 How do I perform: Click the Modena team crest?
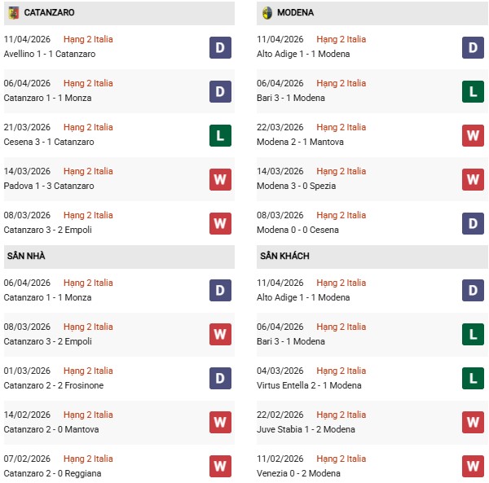(x=267, y=13)
